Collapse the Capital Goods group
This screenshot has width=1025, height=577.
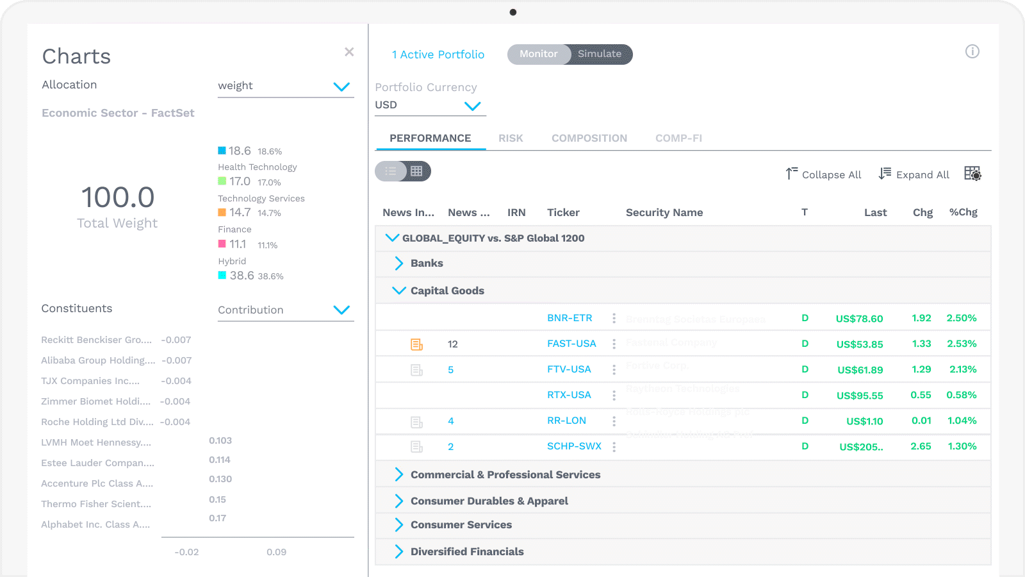click(399, 290)
